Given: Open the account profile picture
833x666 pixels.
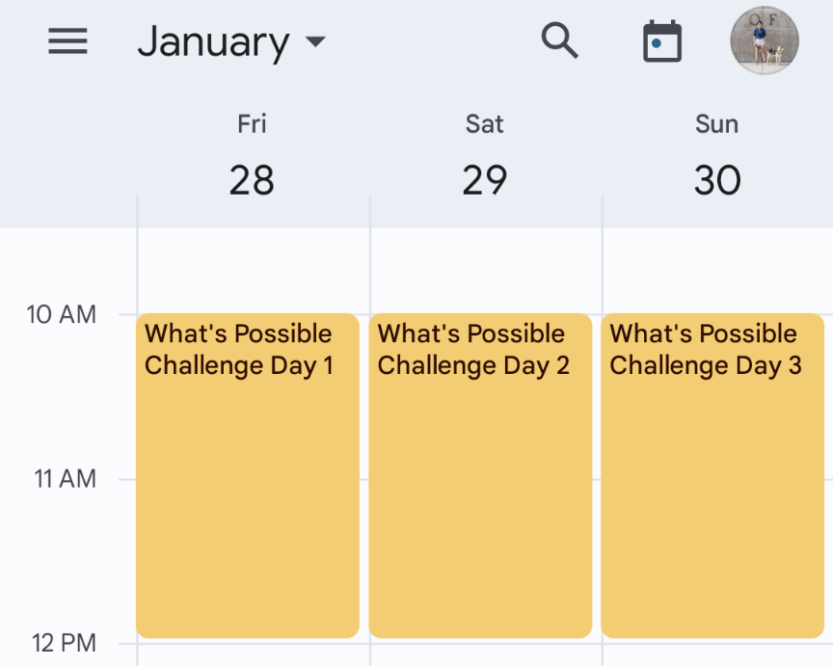Looking at the screenshot, I should click(x=765, y=40).
